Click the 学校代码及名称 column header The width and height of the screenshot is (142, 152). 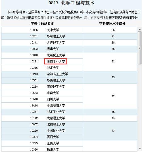(x=42, y=24)
